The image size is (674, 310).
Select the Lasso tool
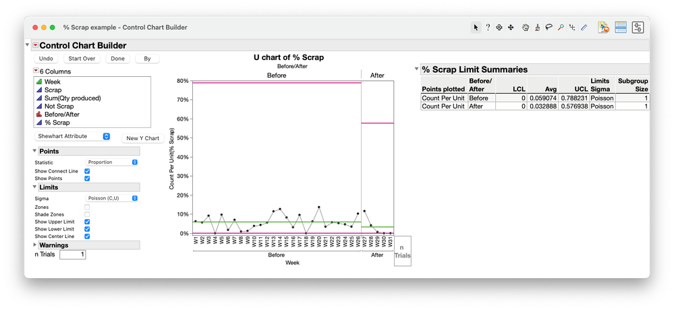pos(549,28)
